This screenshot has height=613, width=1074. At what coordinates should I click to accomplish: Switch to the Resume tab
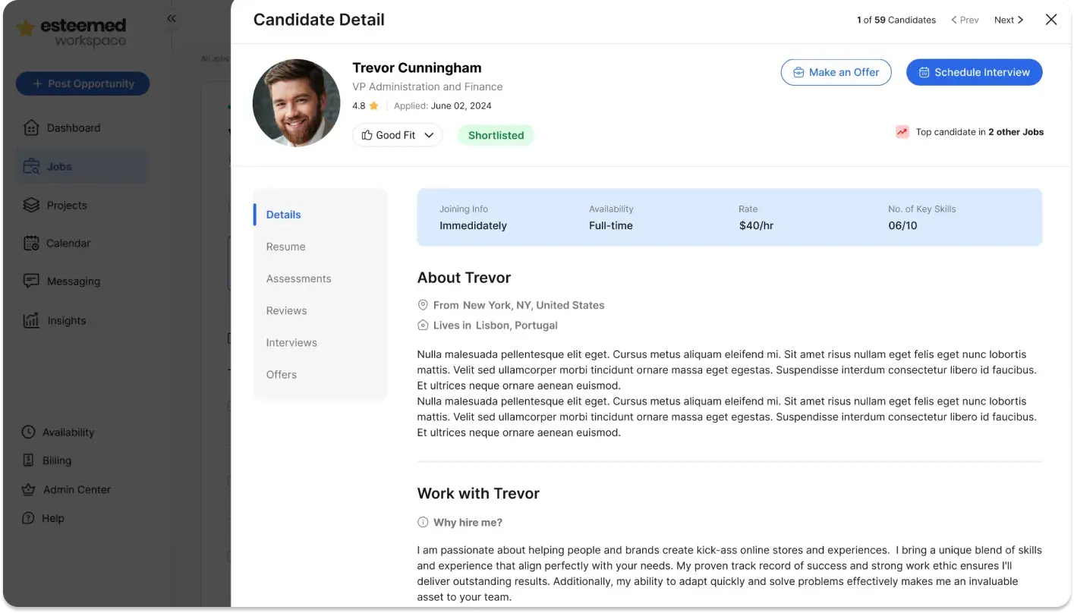click(x=285, y=247)
